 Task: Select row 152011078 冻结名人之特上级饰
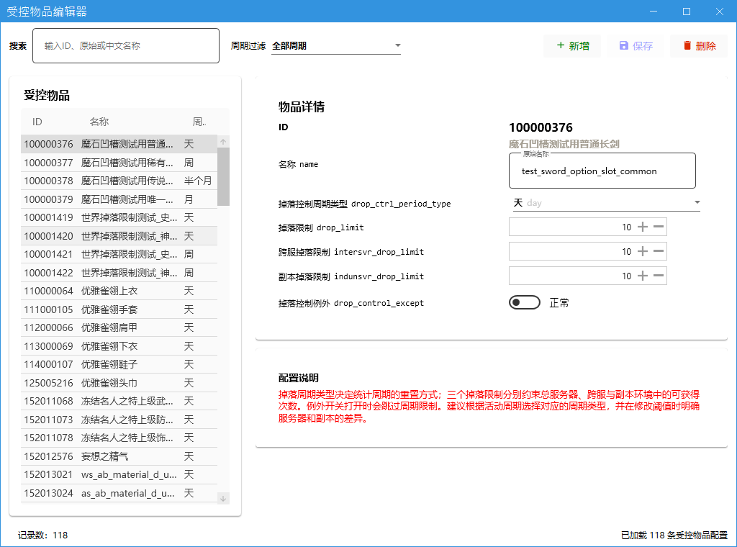(x=119, y=438)
